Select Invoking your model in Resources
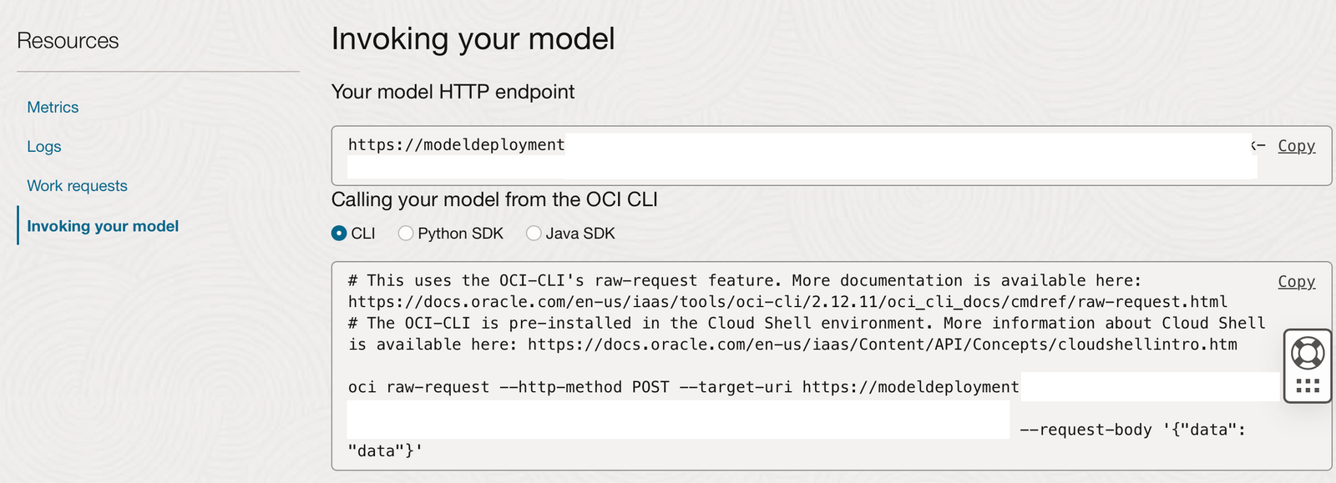The image size is (1336, 483). [x=103, y=226]
